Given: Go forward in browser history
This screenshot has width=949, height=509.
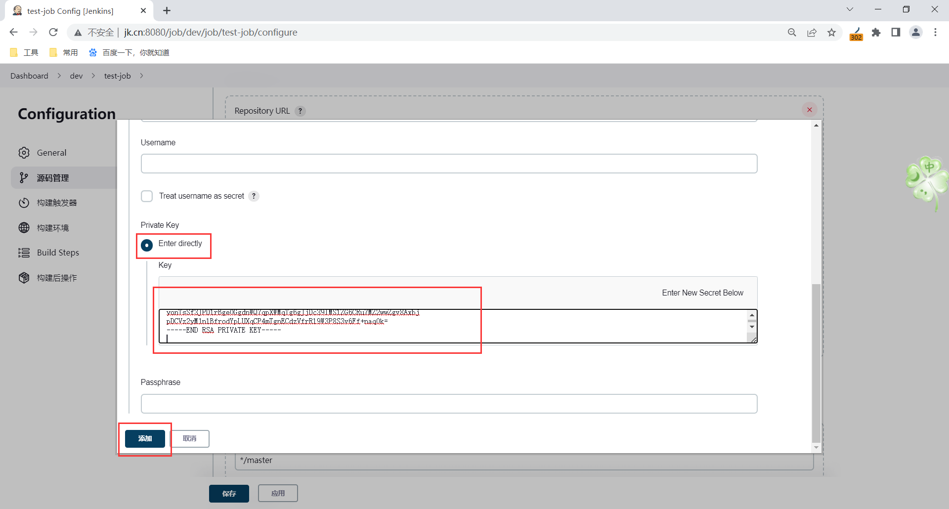Looking at the screenshot, I should pos(33,32).
